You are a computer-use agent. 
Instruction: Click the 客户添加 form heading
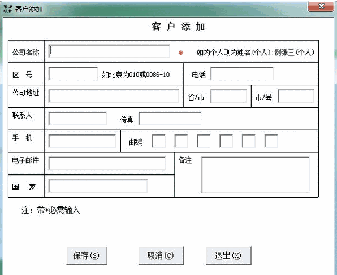pos(178,27)
